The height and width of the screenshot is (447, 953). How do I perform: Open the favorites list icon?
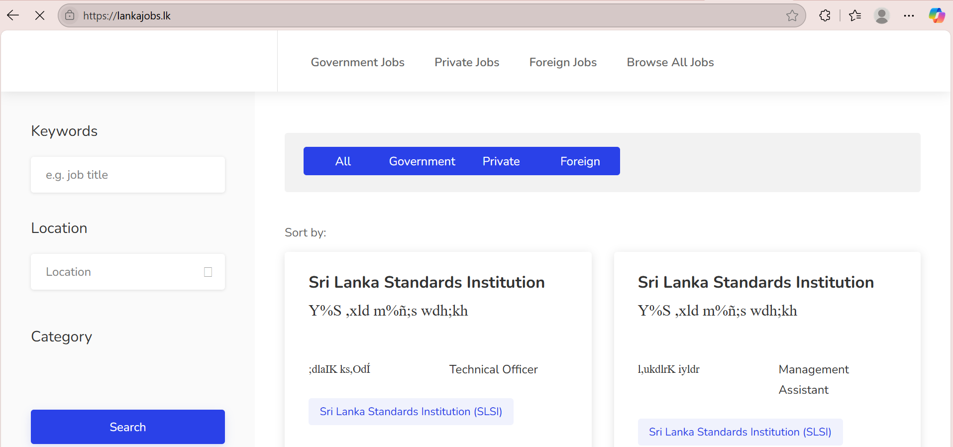coord(855,15)
